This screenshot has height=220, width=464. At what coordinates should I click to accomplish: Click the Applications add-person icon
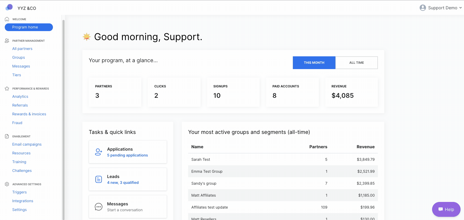(x=99, y=152)
